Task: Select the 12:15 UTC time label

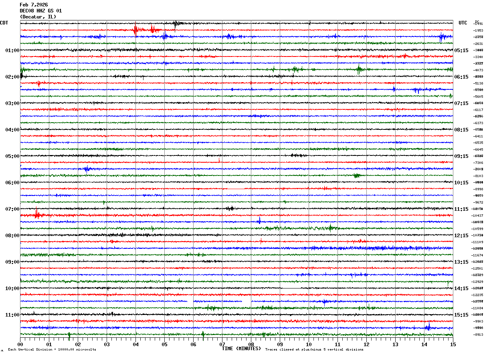Action: point(461,236)
